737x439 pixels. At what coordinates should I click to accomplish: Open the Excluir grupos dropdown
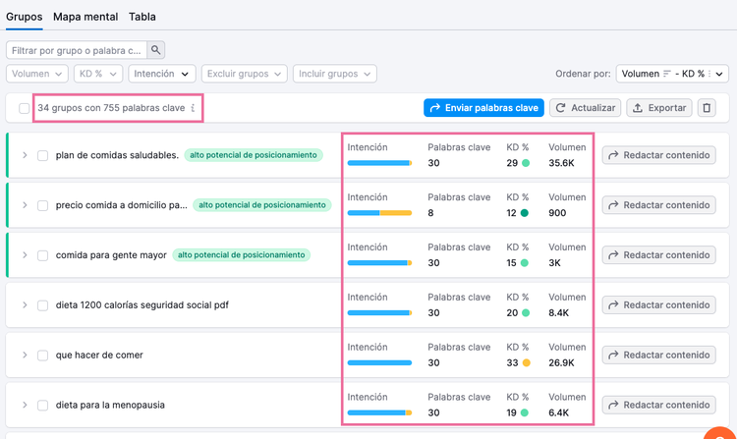pyautogui.click(x=244, y=74)
